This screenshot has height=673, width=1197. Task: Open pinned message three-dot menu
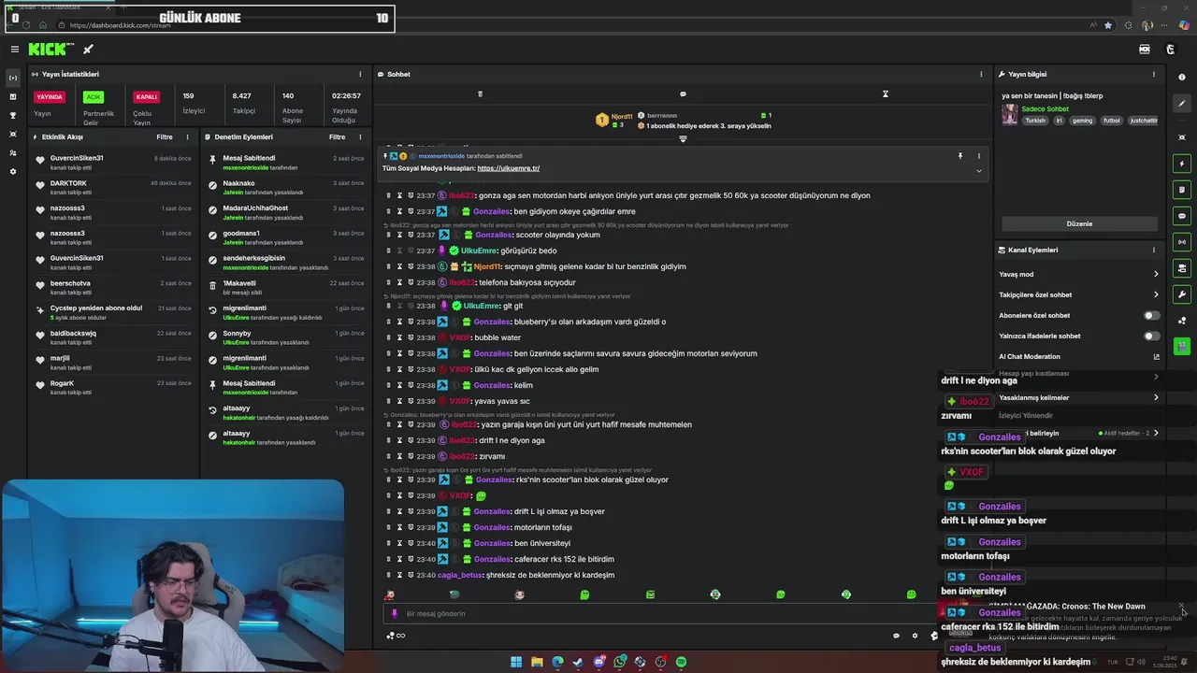pos(979,156)
